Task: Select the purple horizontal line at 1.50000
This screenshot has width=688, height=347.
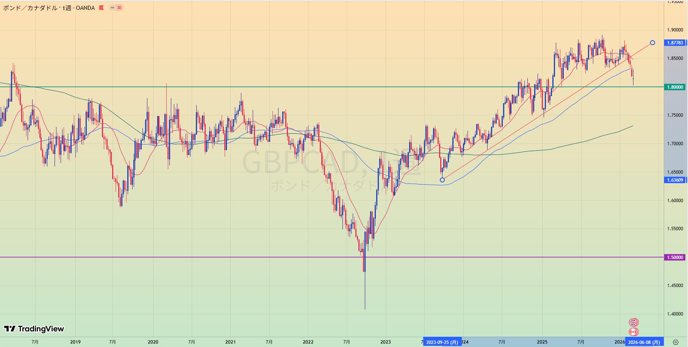Action: coord(227,257)
